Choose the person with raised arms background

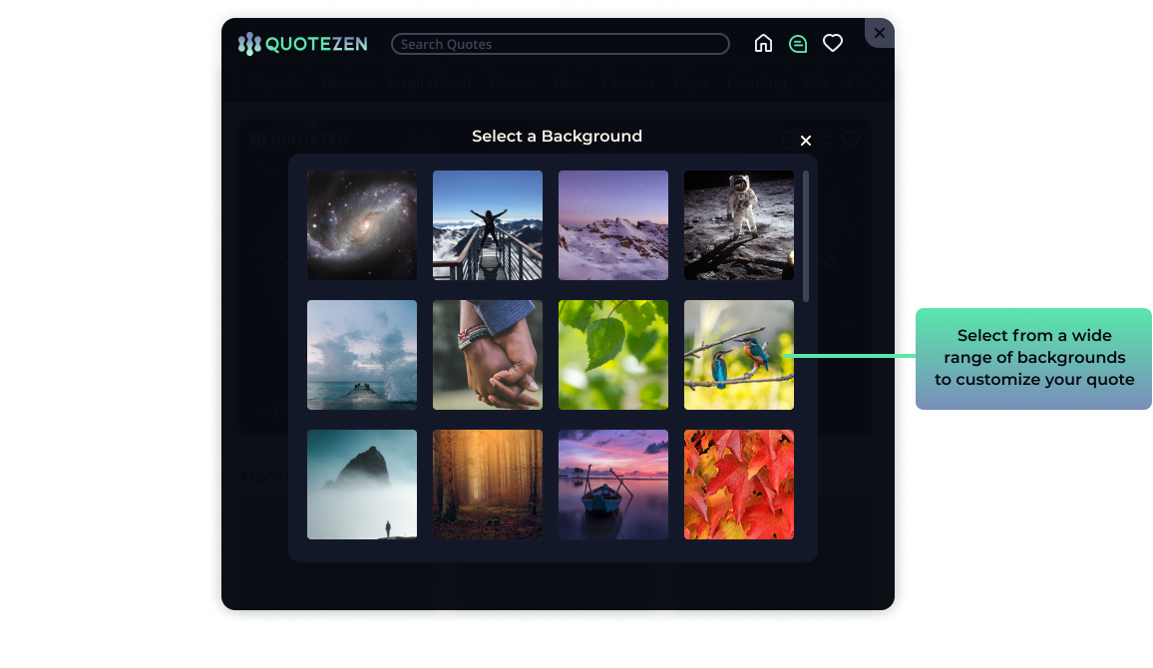[488, 225]
